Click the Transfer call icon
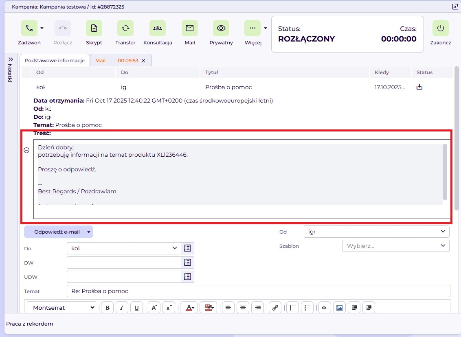The height and width of the screenshot is (337, 461). (125, 28)
